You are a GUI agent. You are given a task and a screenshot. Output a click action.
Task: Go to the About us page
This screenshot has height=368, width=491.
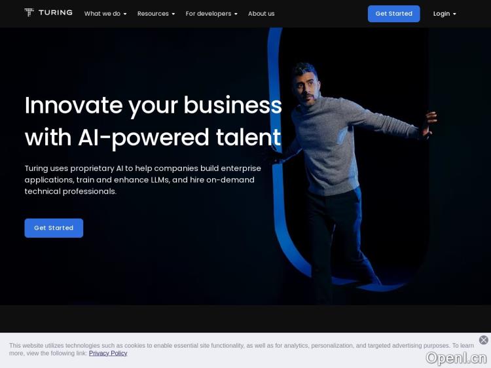(x=261, y=14)
